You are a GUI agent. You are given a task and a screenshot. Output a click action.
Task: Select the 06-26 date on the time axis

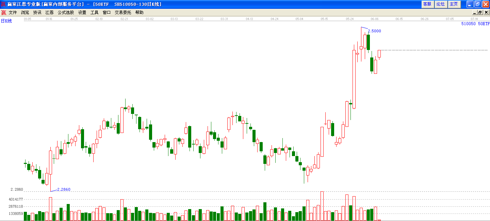425,19
